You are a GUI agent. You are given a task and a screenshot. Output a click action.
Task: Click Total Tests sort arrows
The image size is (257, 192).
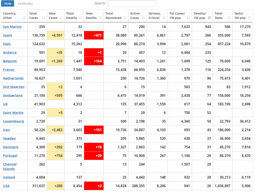click(x=228, y=18)
